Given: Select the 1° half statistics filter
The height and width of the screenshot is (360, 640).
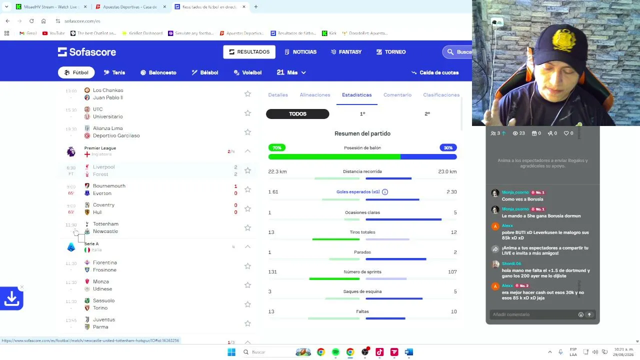Looking at the screenshot, I should pyautogui.click(x=362, y=114).
